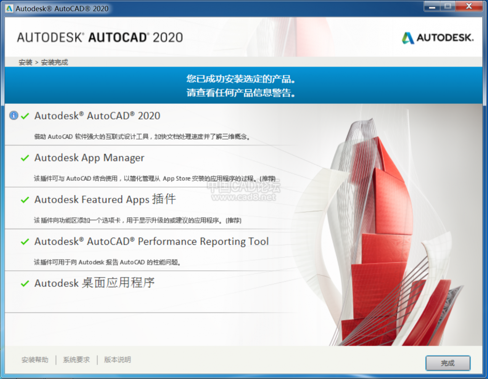Click the checkmark beside Autodesk Featured Apps 插件
This screenshot has width=488, height=379.
click(x=25, y=200)
